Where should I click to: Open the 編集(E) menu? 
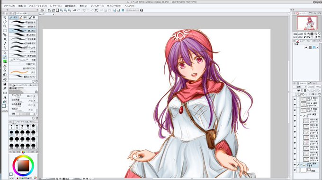click(22, 6)
